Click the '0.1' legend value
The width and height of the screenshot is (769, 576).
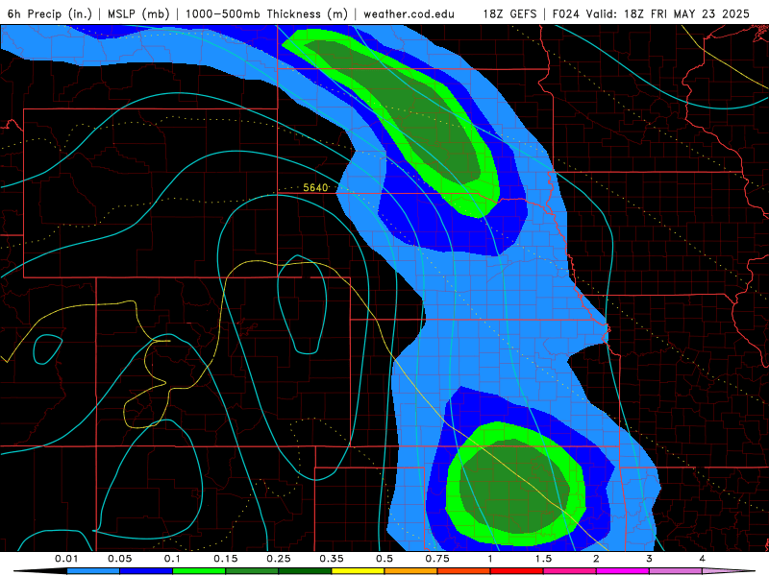tap(172, 559)
